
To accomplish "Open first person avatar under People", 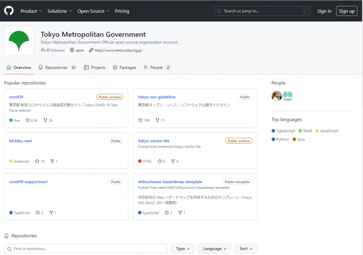I will pyautogui.click(x=277, y=96).
